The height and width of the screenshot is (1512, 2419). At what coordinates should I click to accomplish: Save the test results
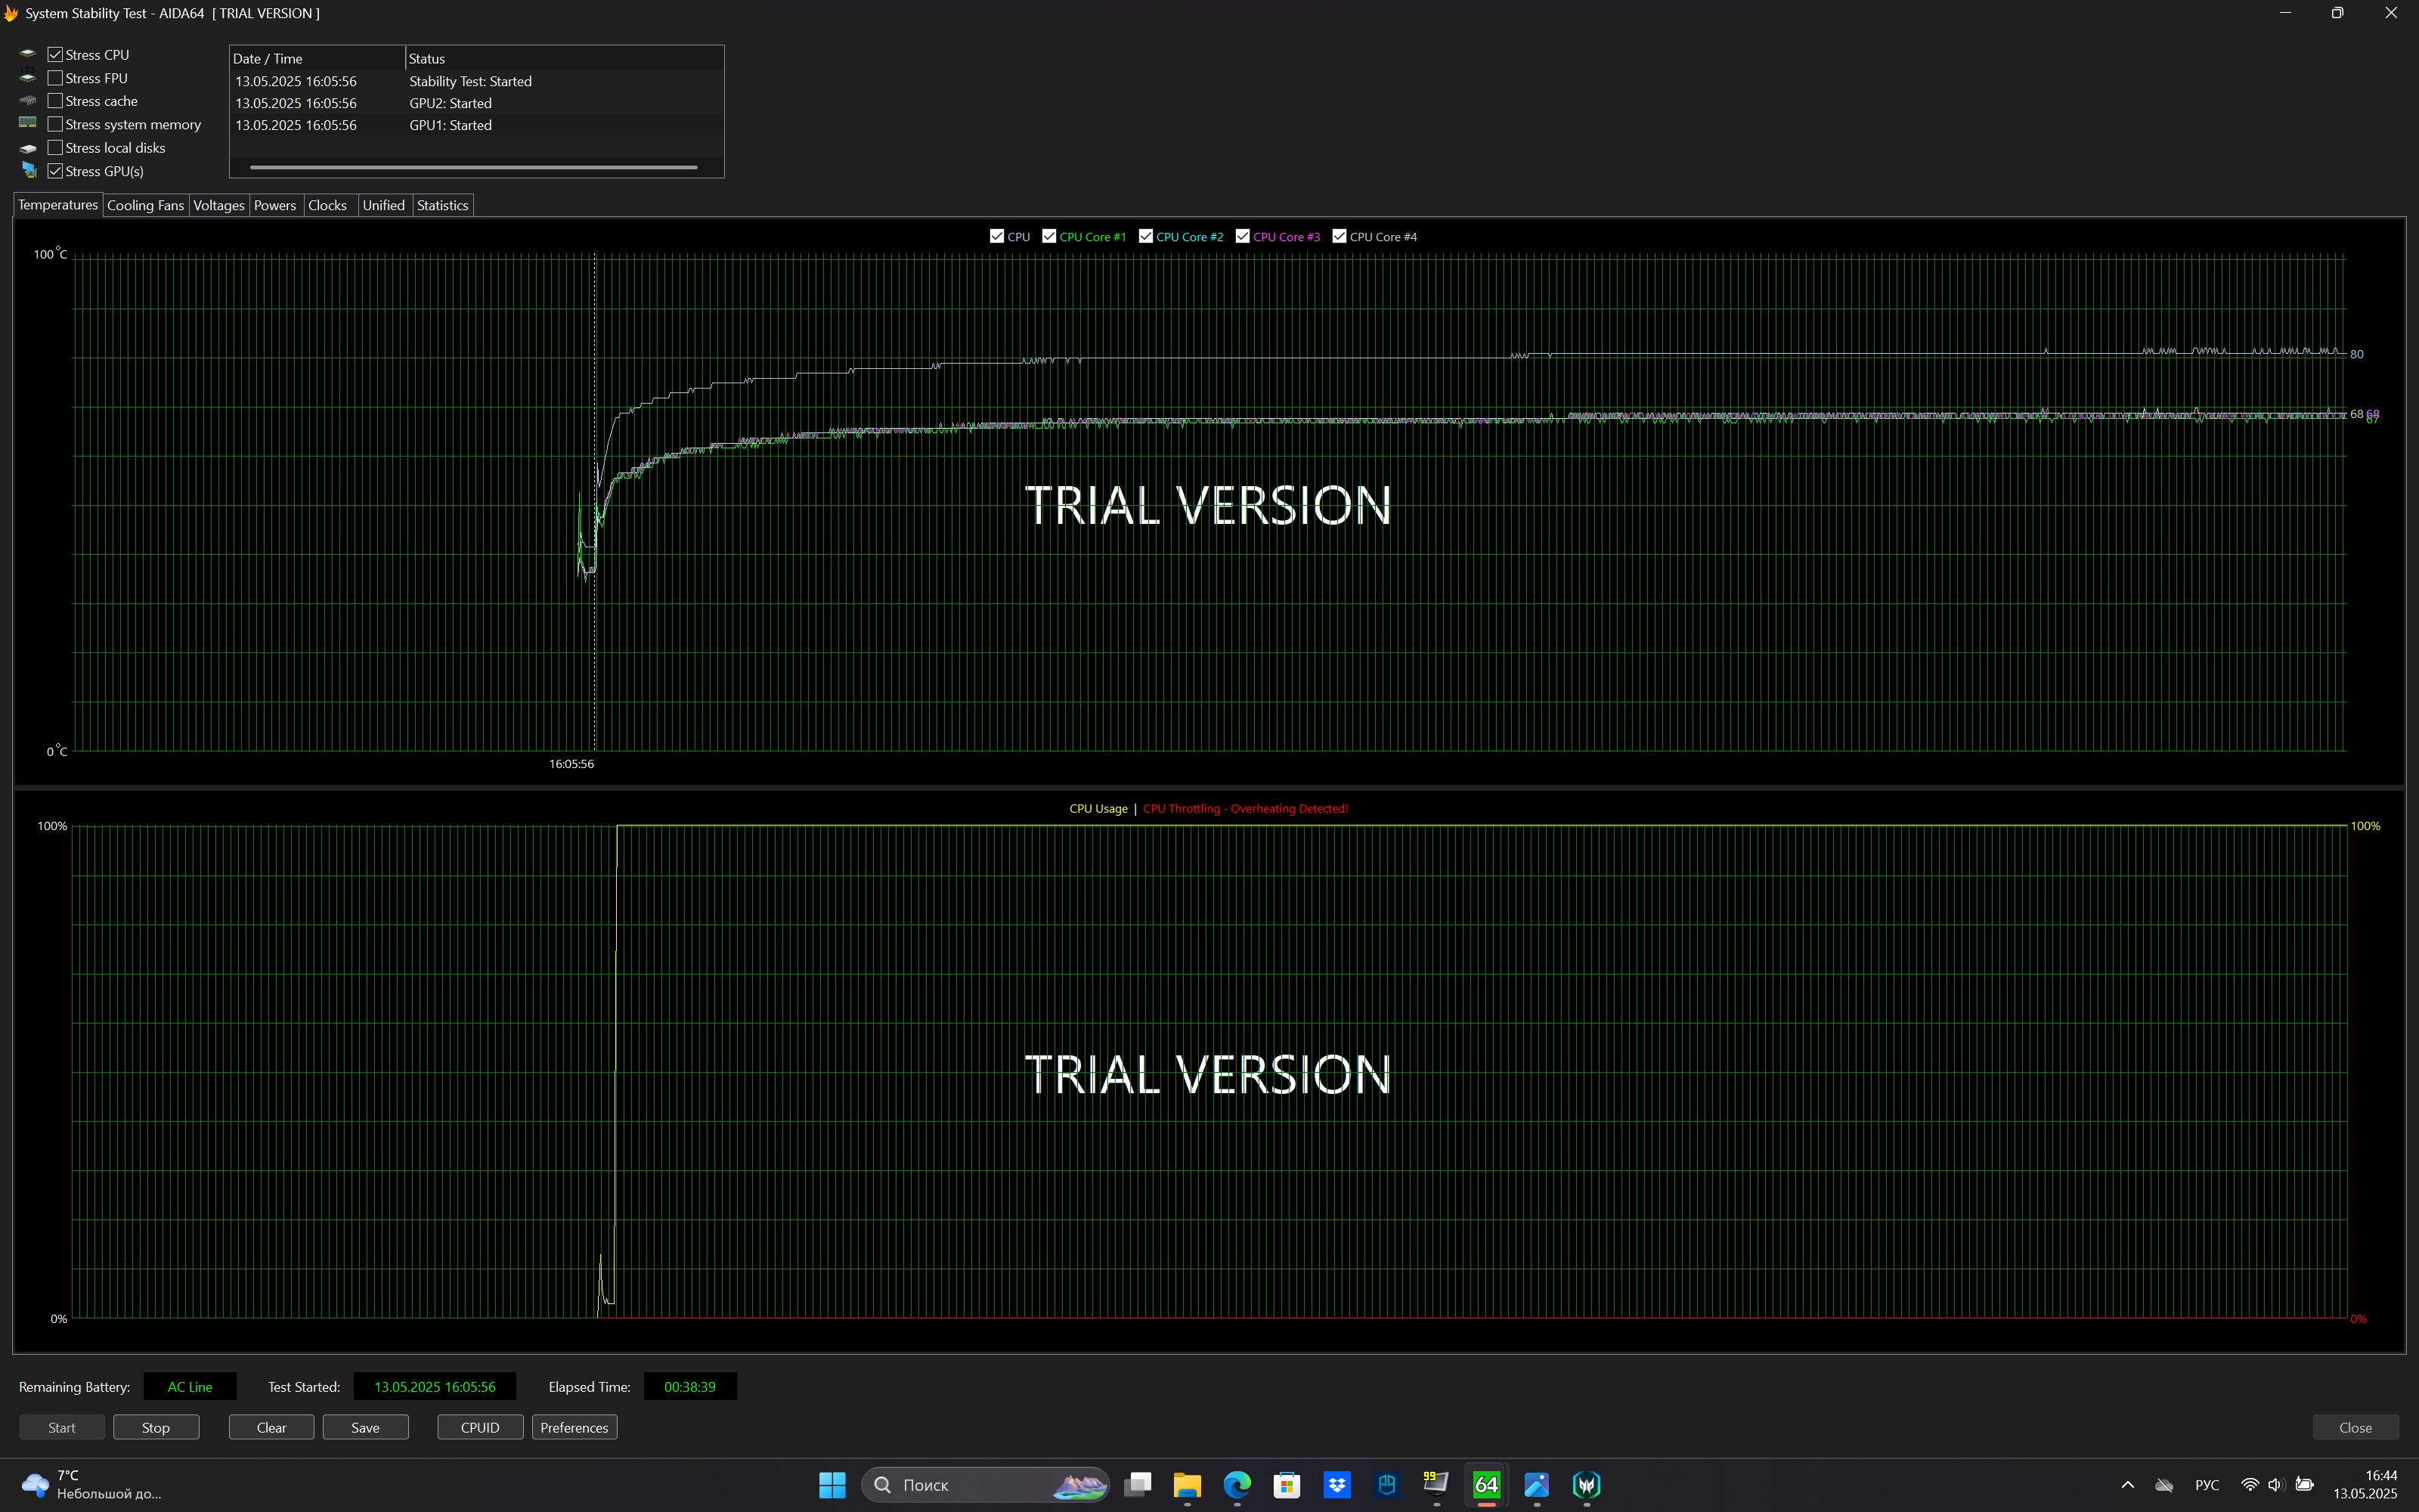click(365, 1427)
